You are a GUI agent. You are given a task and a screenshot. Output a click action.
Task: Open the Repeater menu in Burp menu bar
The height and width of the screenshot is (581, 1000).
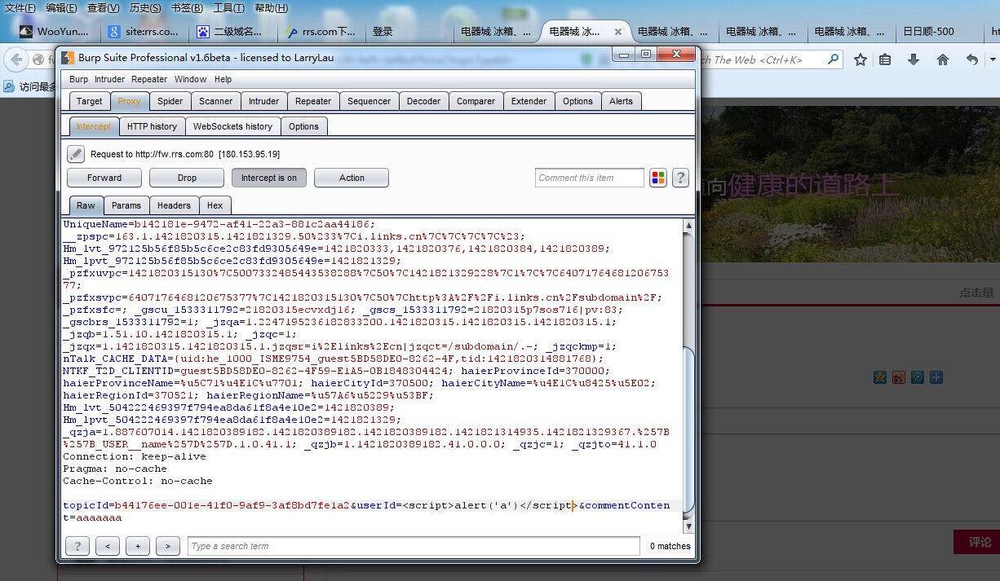pos(149,79)
